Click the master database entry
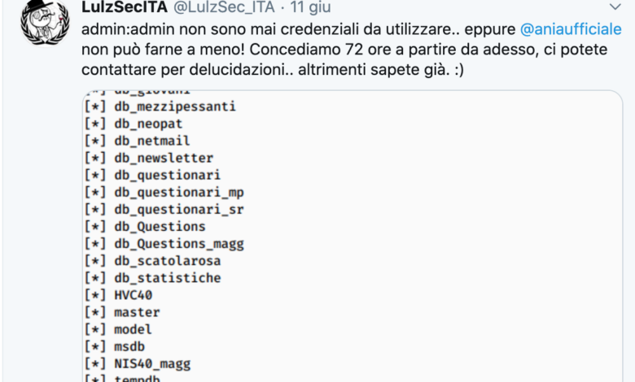The width and height of the screenshot is (635, 382). tap(122, 312)
